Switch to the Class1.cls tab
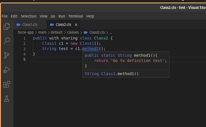Viewport: 206px width, 127px height. pos(30,25)
